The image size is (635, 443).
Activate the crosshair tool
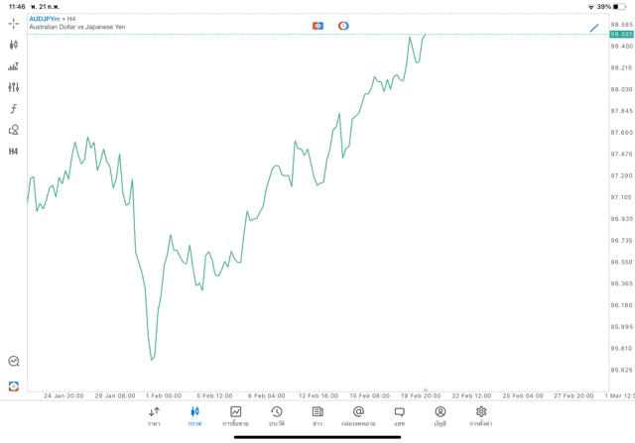pos(13,23)
